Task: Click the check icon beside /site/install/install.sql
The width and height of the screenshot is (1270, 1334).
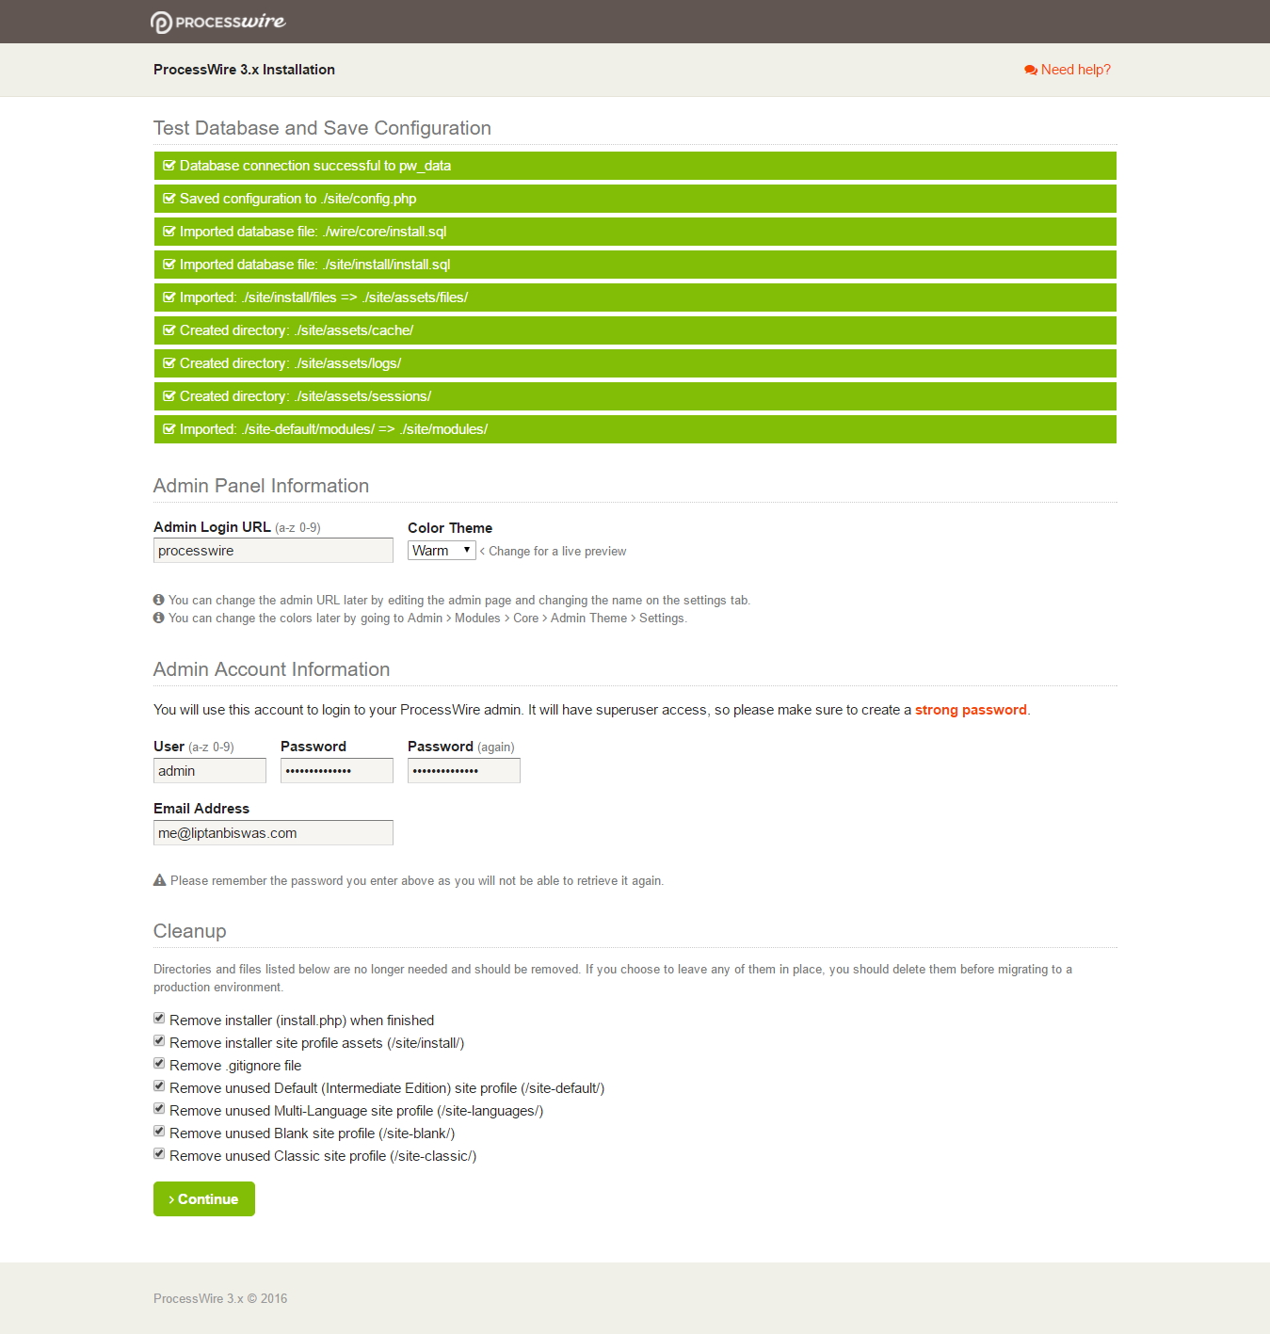Action: tap(169, 265)
